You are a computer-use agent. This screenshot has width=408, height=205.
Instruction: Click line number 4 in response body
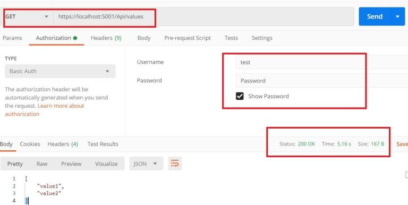tap(14, 201)
